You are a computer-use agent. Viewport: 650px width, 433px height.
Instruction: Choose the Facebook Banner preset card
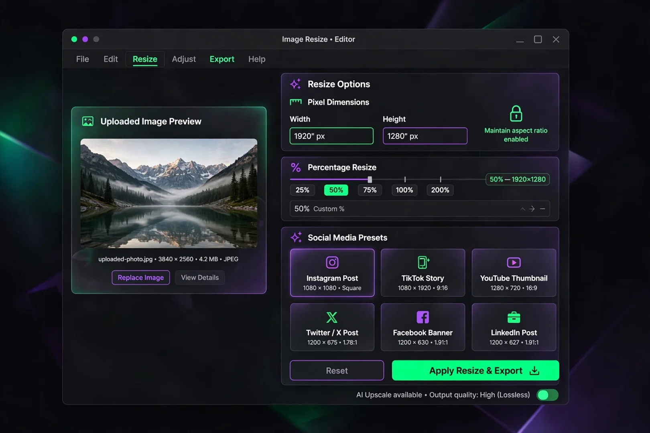click(x=423, y=327)
